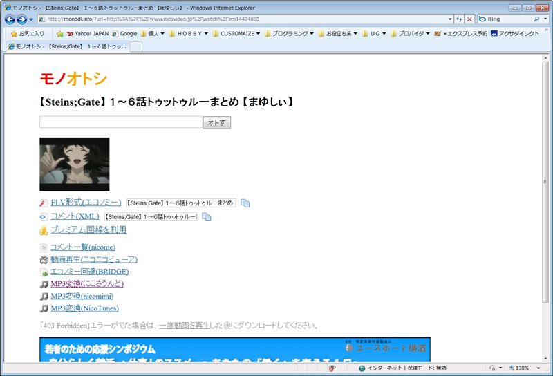The width and height of the screenshot is (553, 376).
Task: Click music note icon beside nicomimi
Action: point(44,297)
